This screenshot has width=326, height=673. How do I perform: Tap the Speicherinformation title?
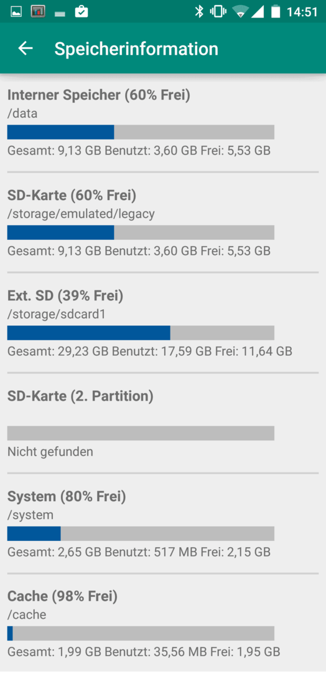tap(136, 49)
